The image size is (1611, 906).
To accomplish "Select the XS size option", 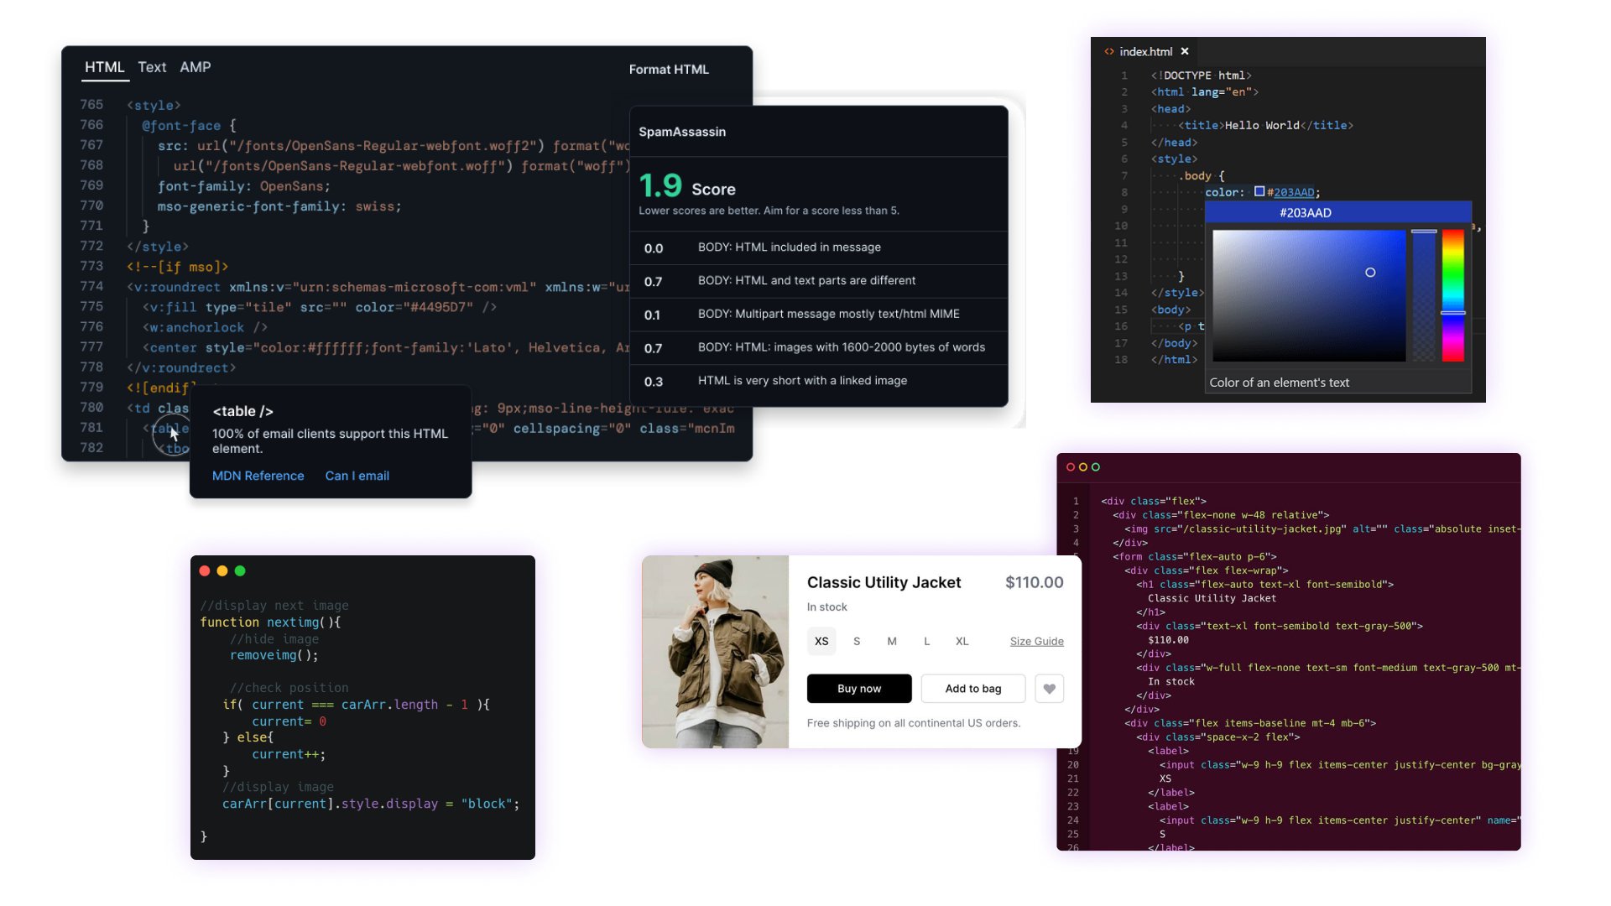I will (821, 641).
